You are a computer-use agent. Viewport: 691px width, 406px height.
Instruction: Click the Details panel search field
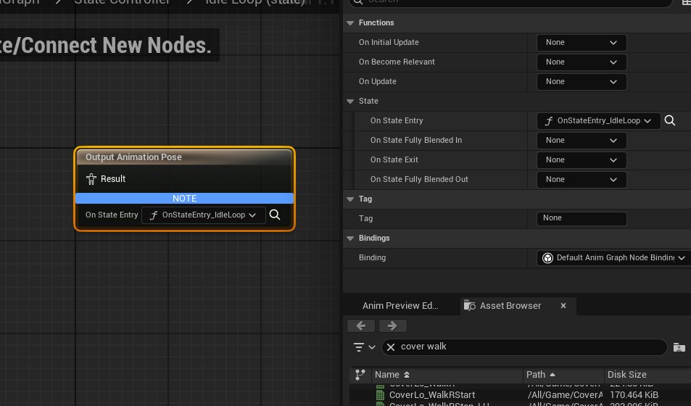[510, 2]
